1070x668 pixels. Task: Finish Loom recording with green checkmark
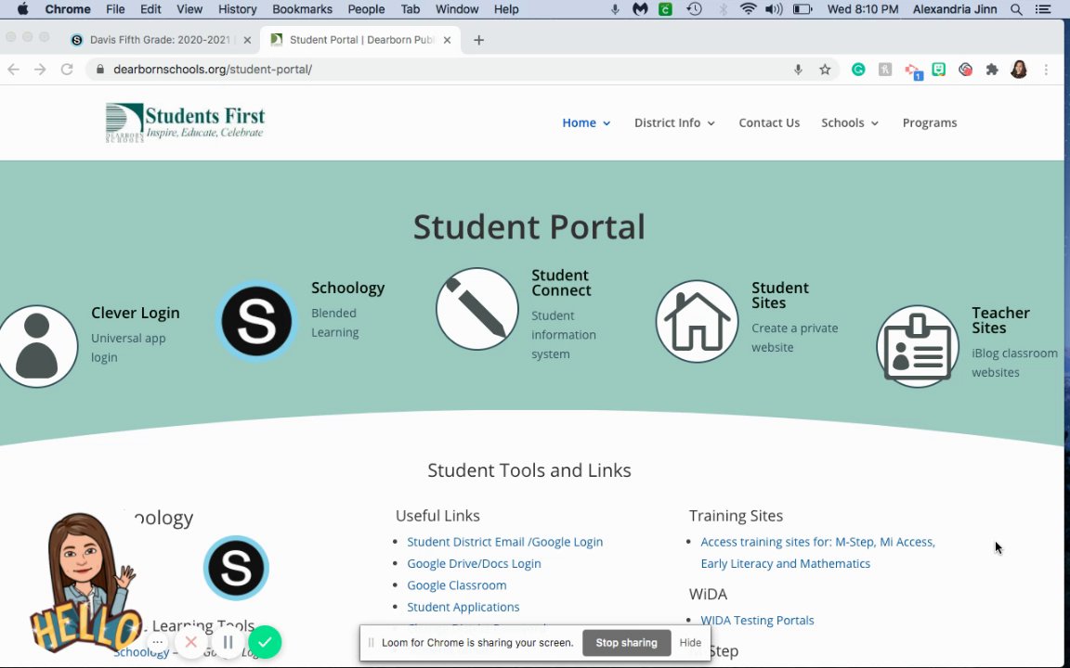(x=265, y=642)
